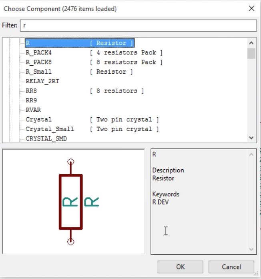Screen dimensions: 261x279
Task: Select the RELAY_2RT component
Action: [x=42, y=81]
